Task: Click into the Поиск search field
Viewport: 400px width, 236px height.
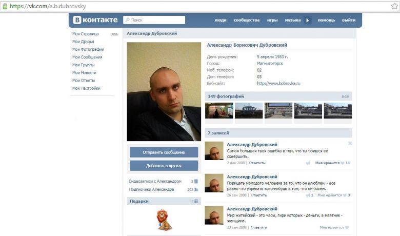Action: 154,20
